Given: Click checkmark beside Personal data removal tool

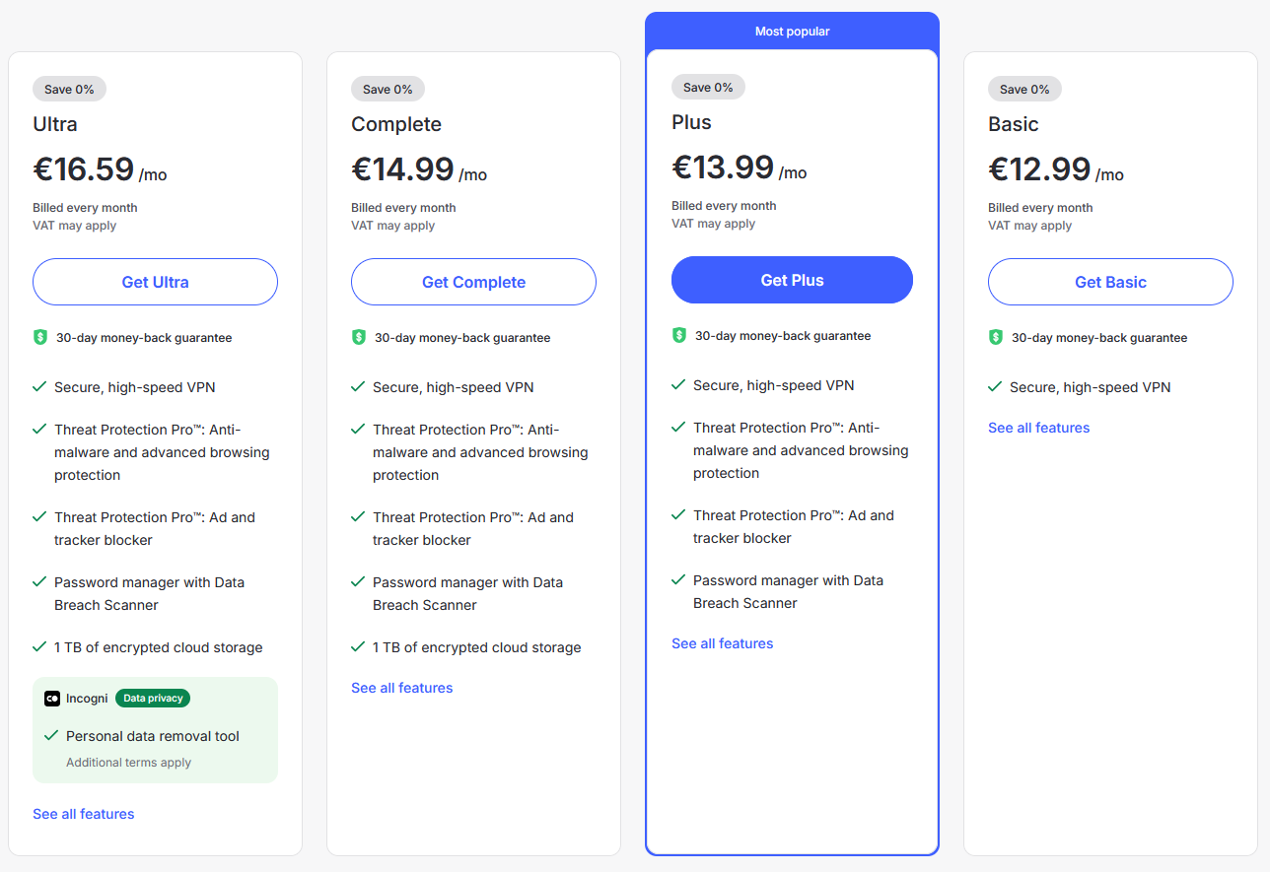Looking at the screenshot, I should point(51,736).
